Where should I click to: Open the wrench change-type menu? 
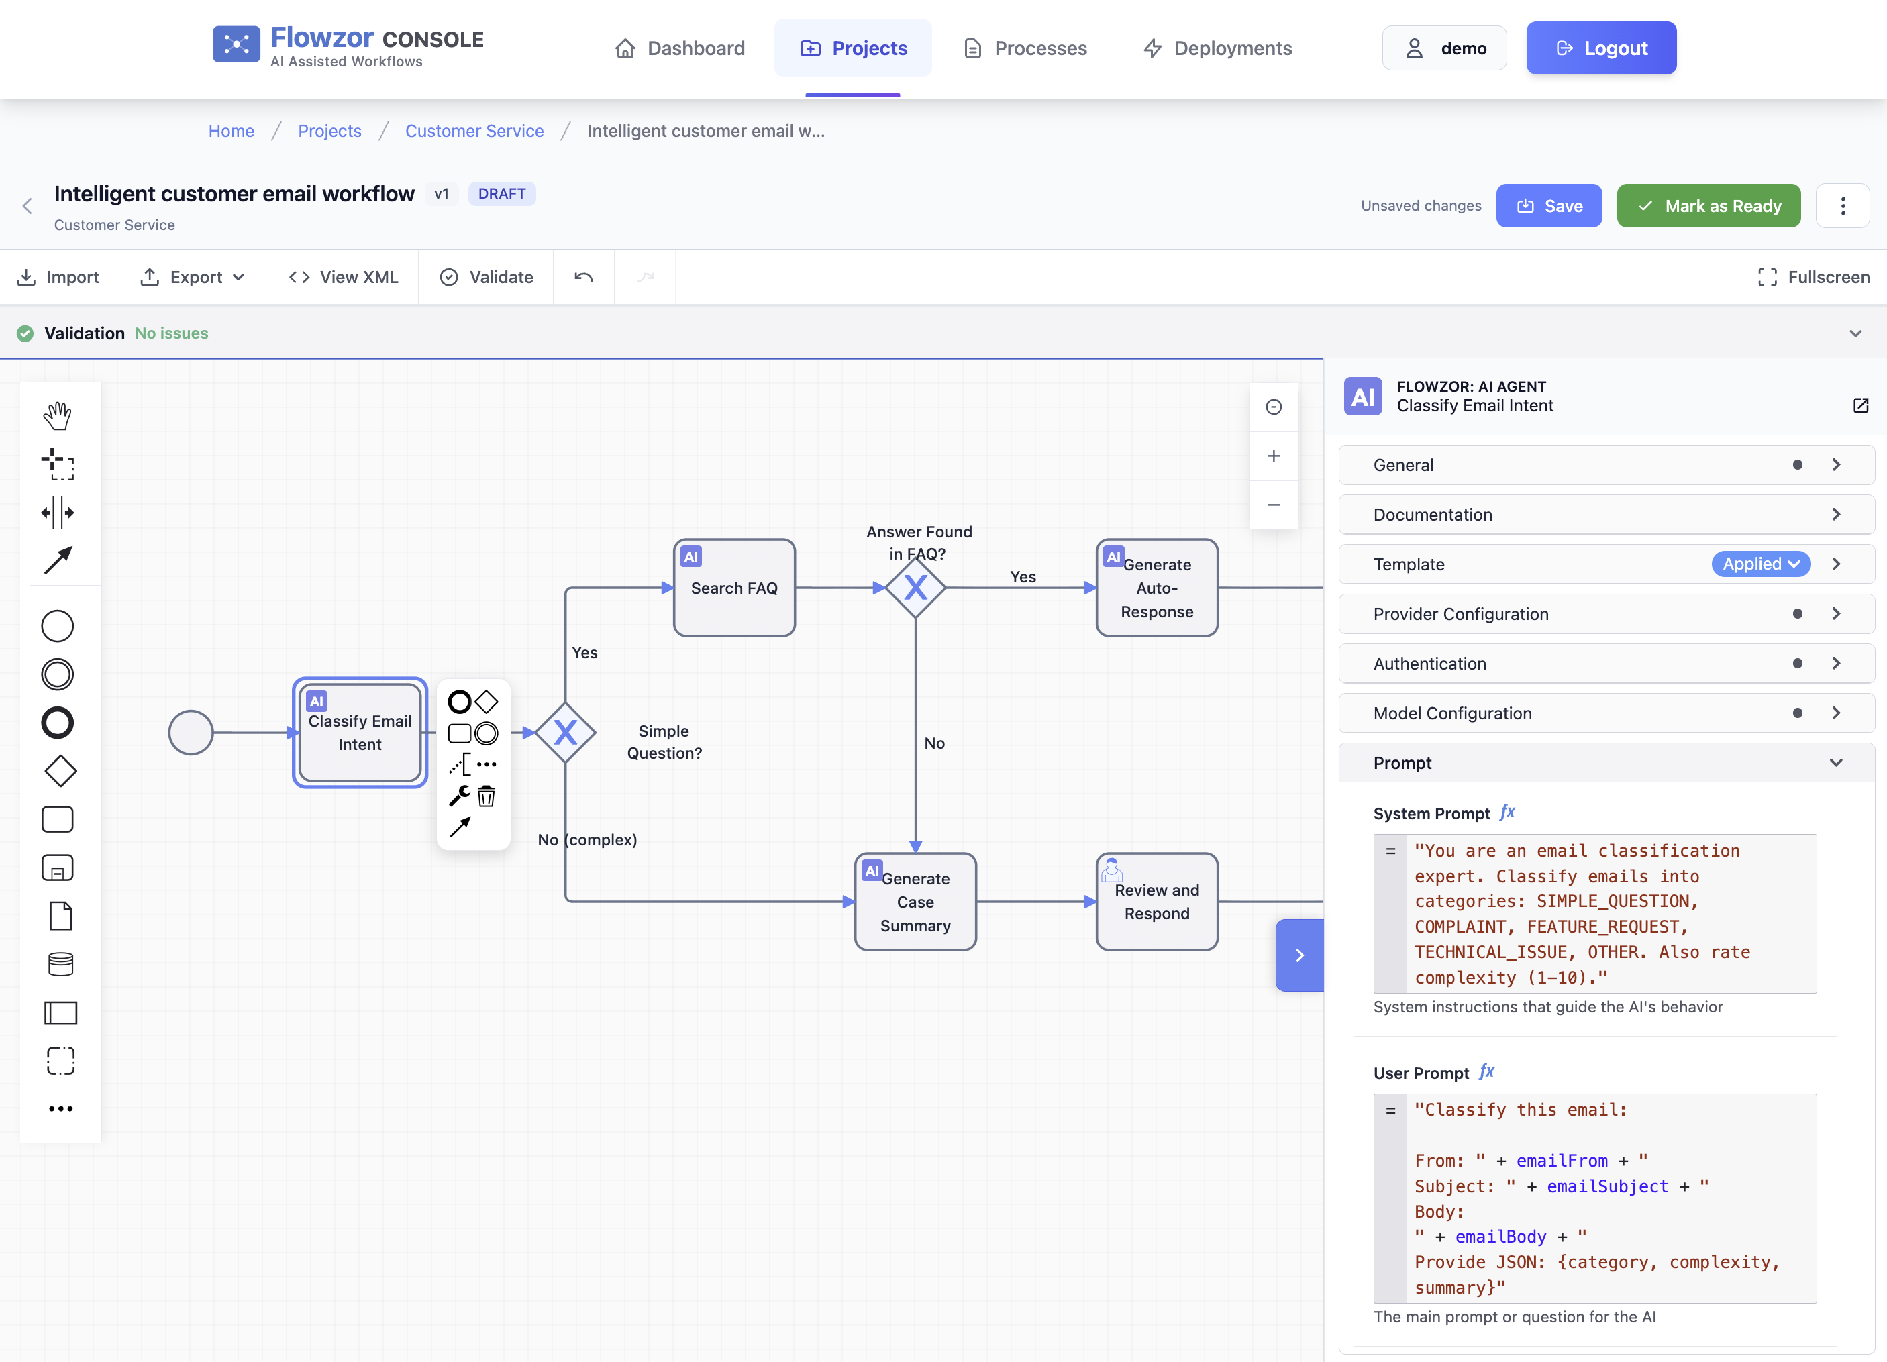click(x=459, y=797)
